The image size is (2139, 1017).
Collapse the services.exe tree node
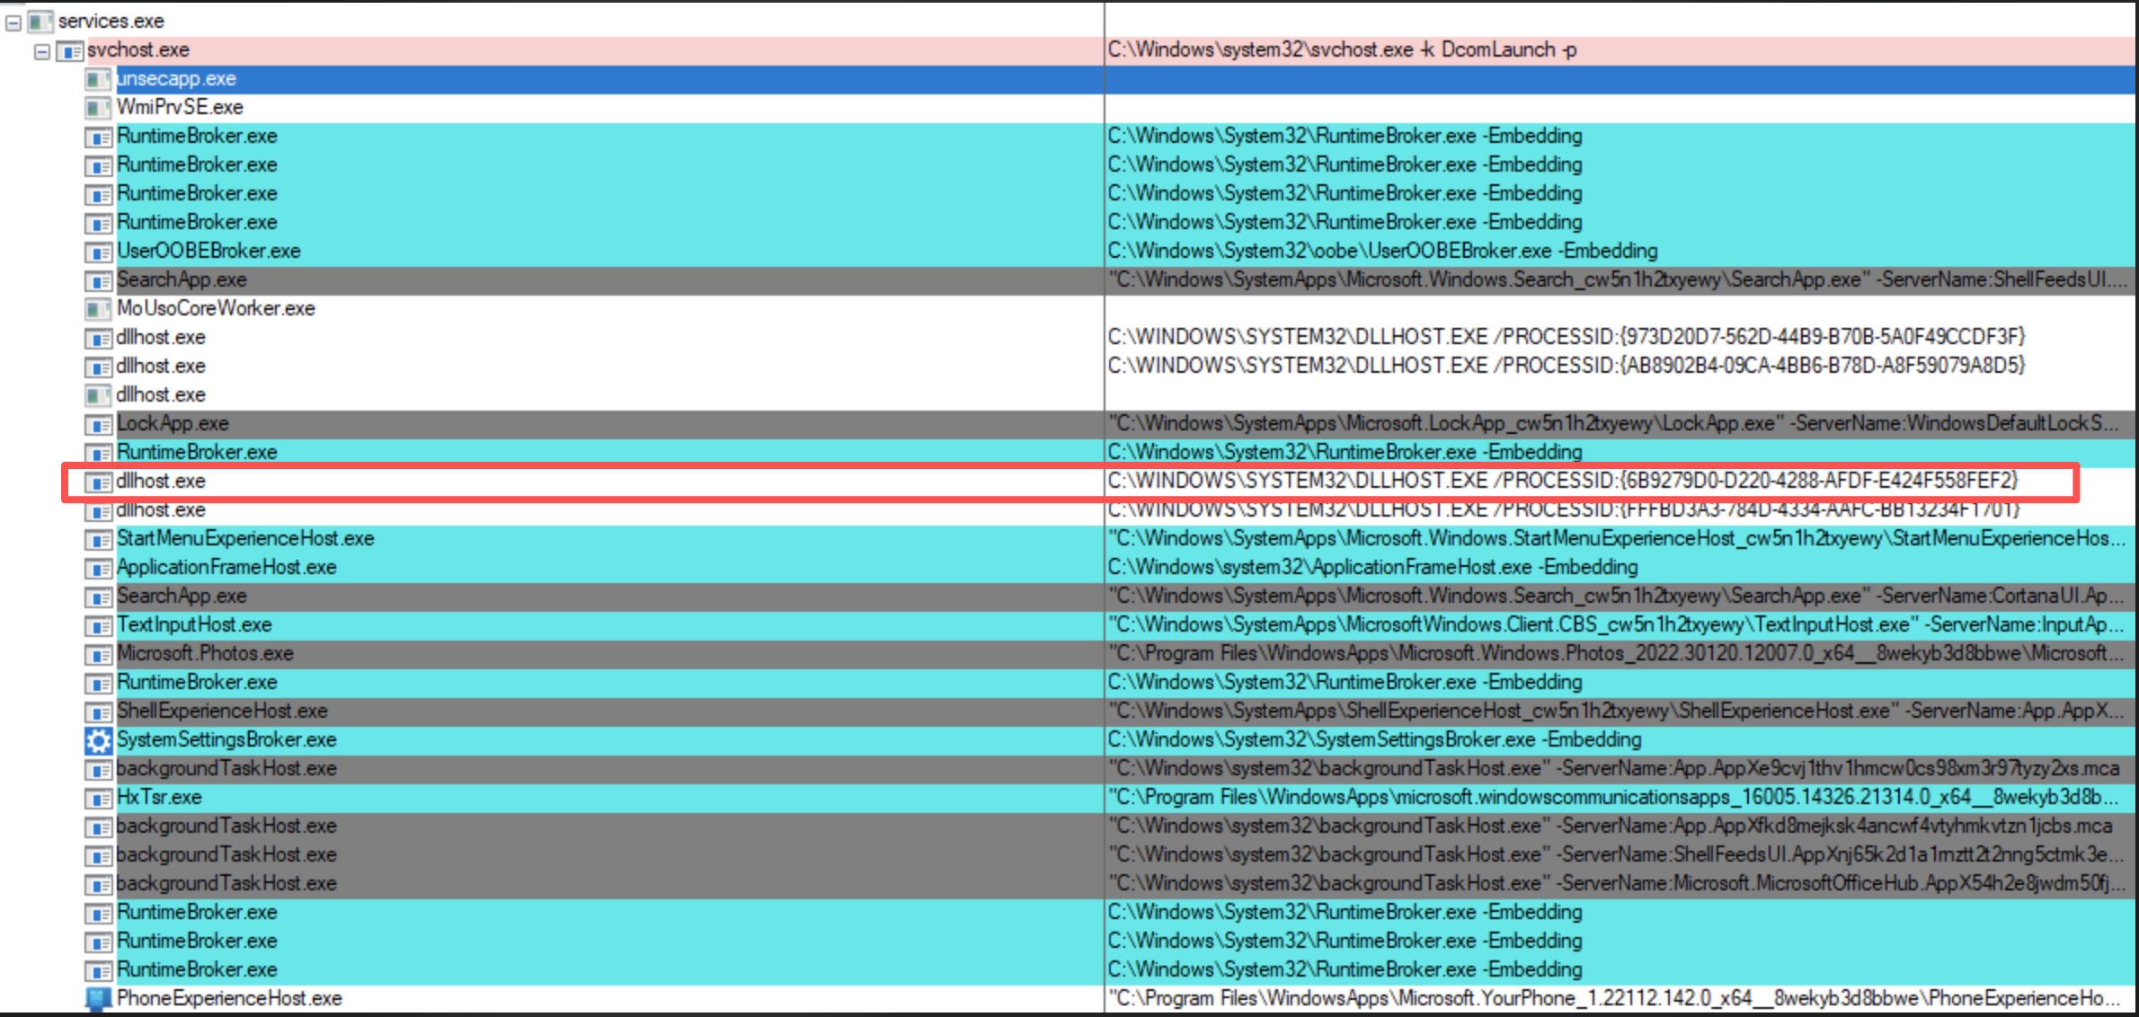[13, 22]
